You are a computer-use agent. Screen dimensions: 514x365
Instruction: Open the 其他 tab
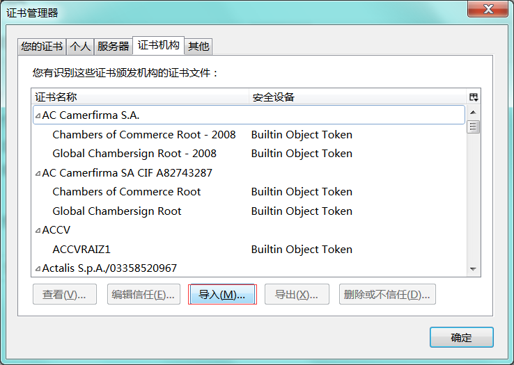click(198, 46)
